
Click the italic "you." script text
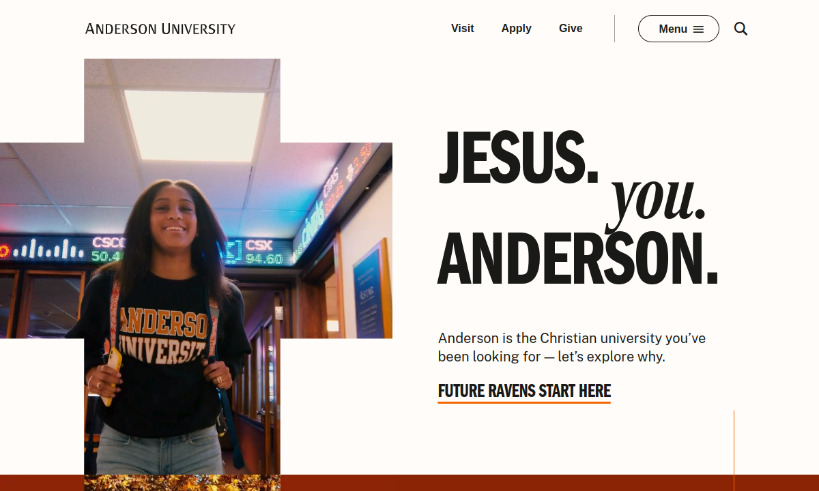656,198
